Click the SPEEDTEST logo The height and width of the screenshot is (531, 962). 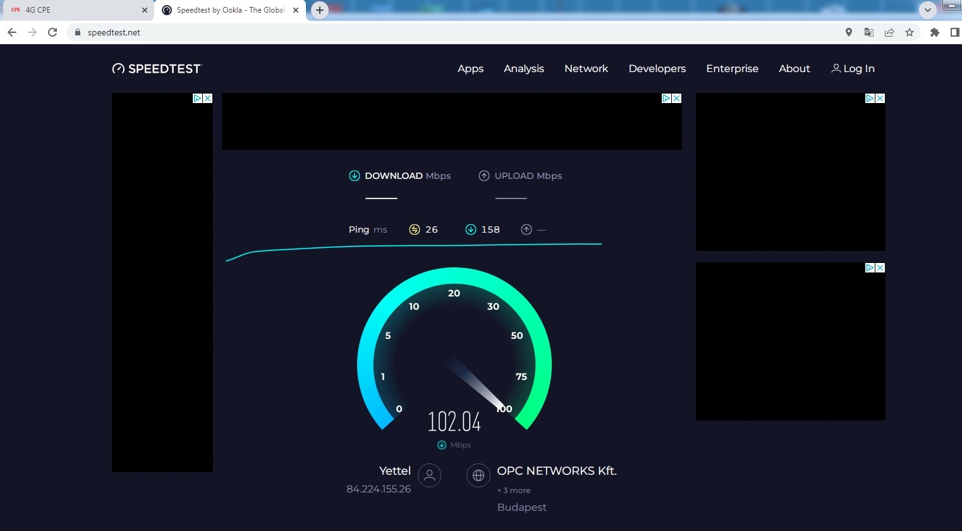[x=156, y=69]
